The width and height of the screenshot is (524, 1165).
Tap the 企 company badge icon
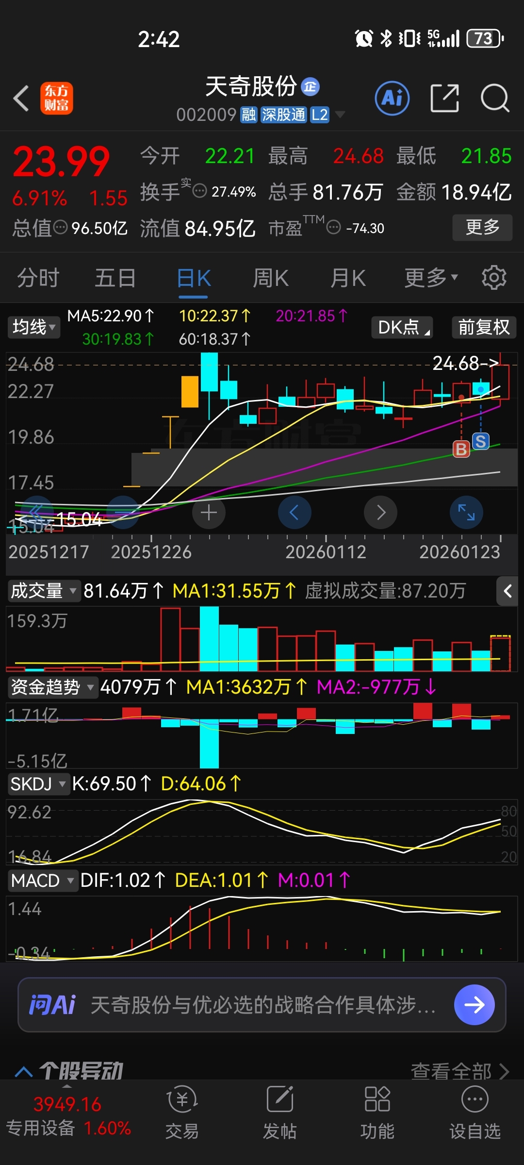click(x=310, y=87)
